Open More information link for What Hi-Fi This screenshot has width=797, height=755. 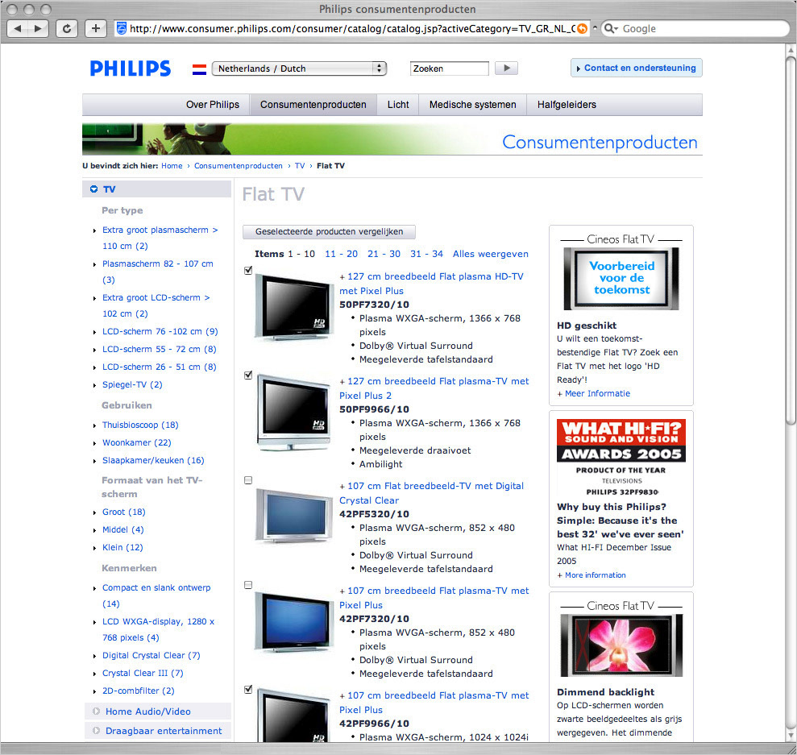pos(595,575)
